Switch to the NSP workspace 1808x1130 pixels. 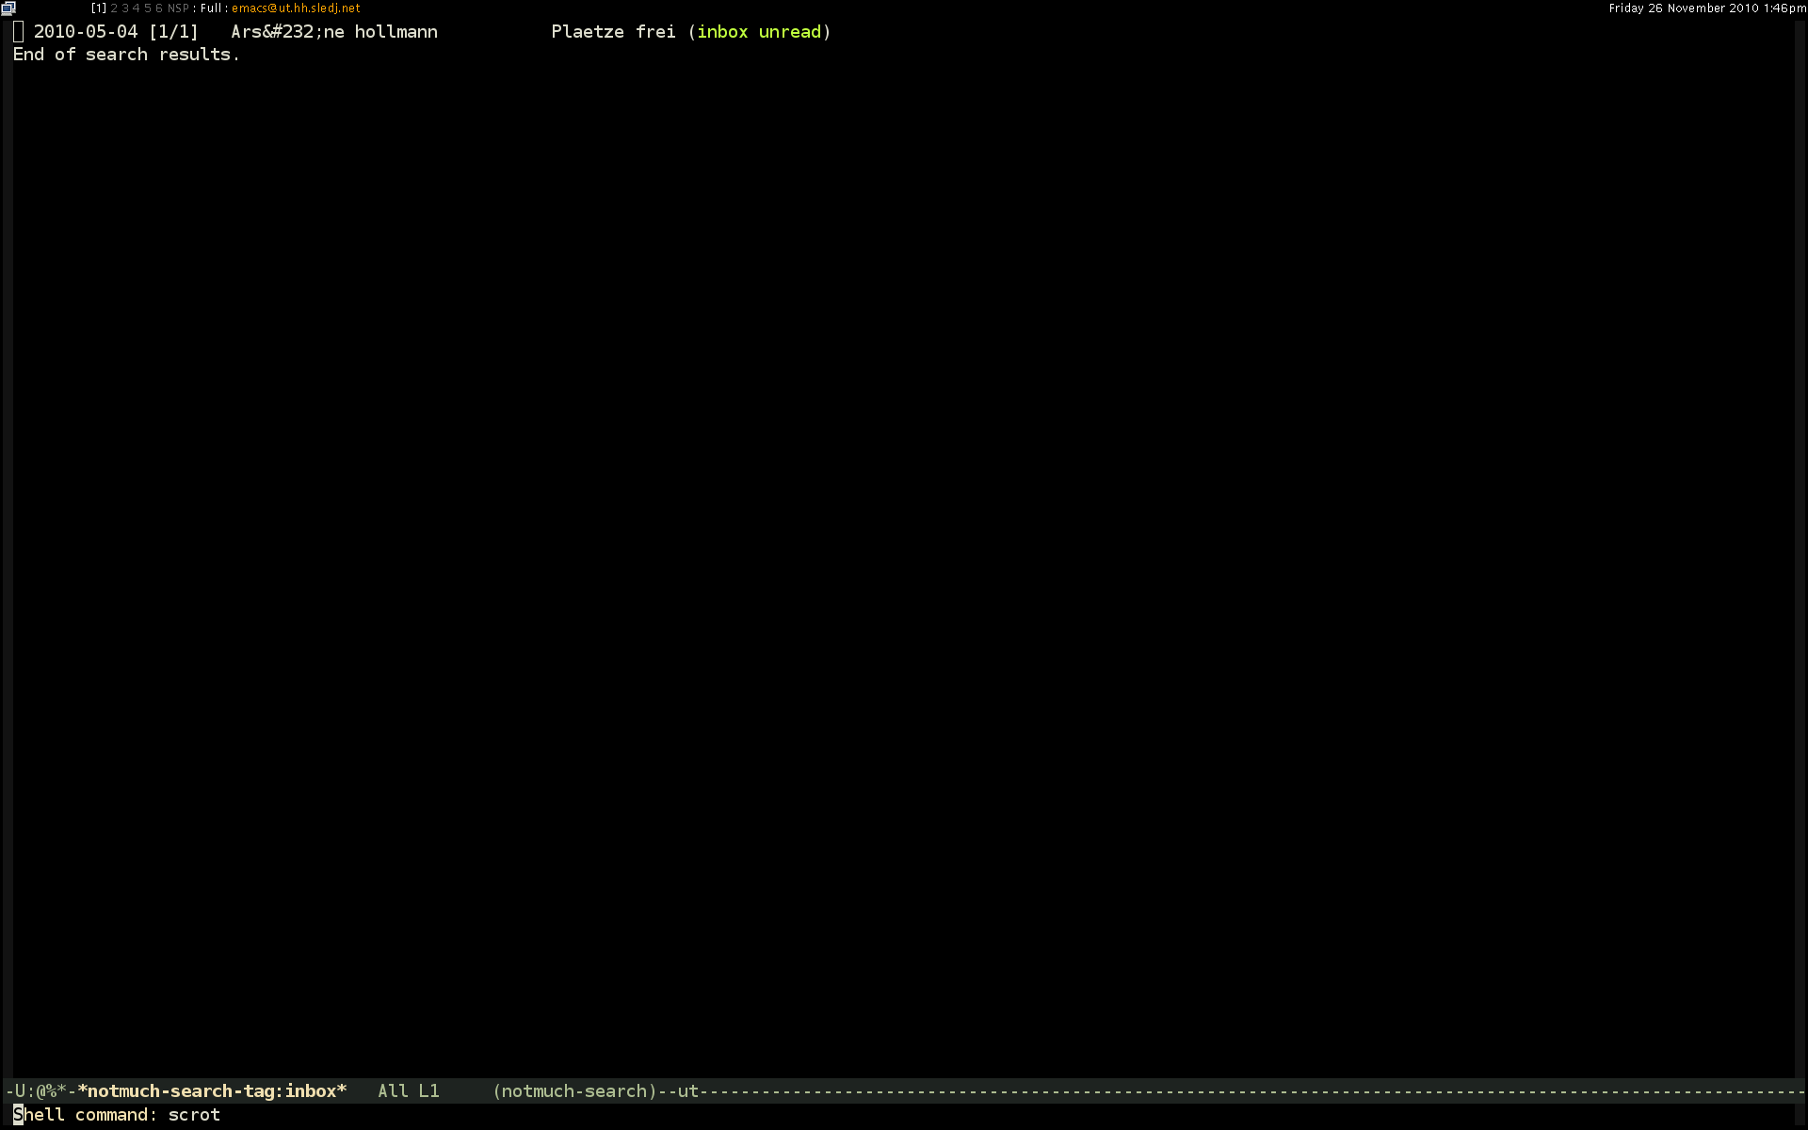[178, 8]
